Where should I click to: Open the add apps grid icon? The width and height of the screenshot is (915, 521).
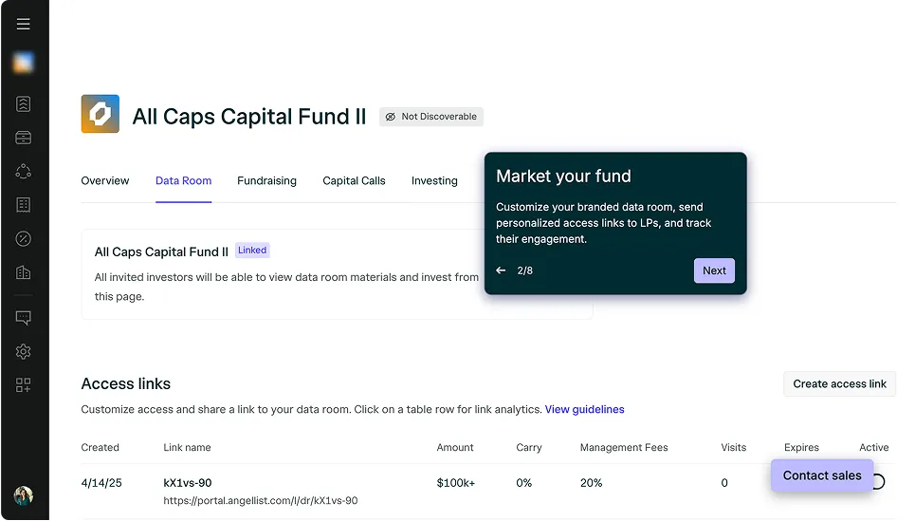tap(24, 385)
